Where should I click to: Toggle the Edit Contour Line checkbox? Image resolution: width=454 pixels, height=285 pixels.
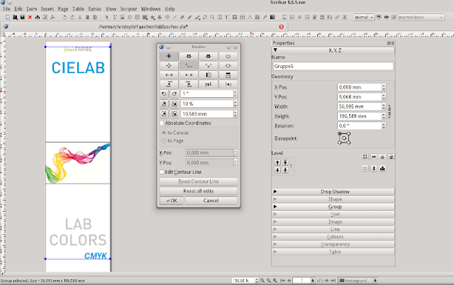(x=162, y=172)
